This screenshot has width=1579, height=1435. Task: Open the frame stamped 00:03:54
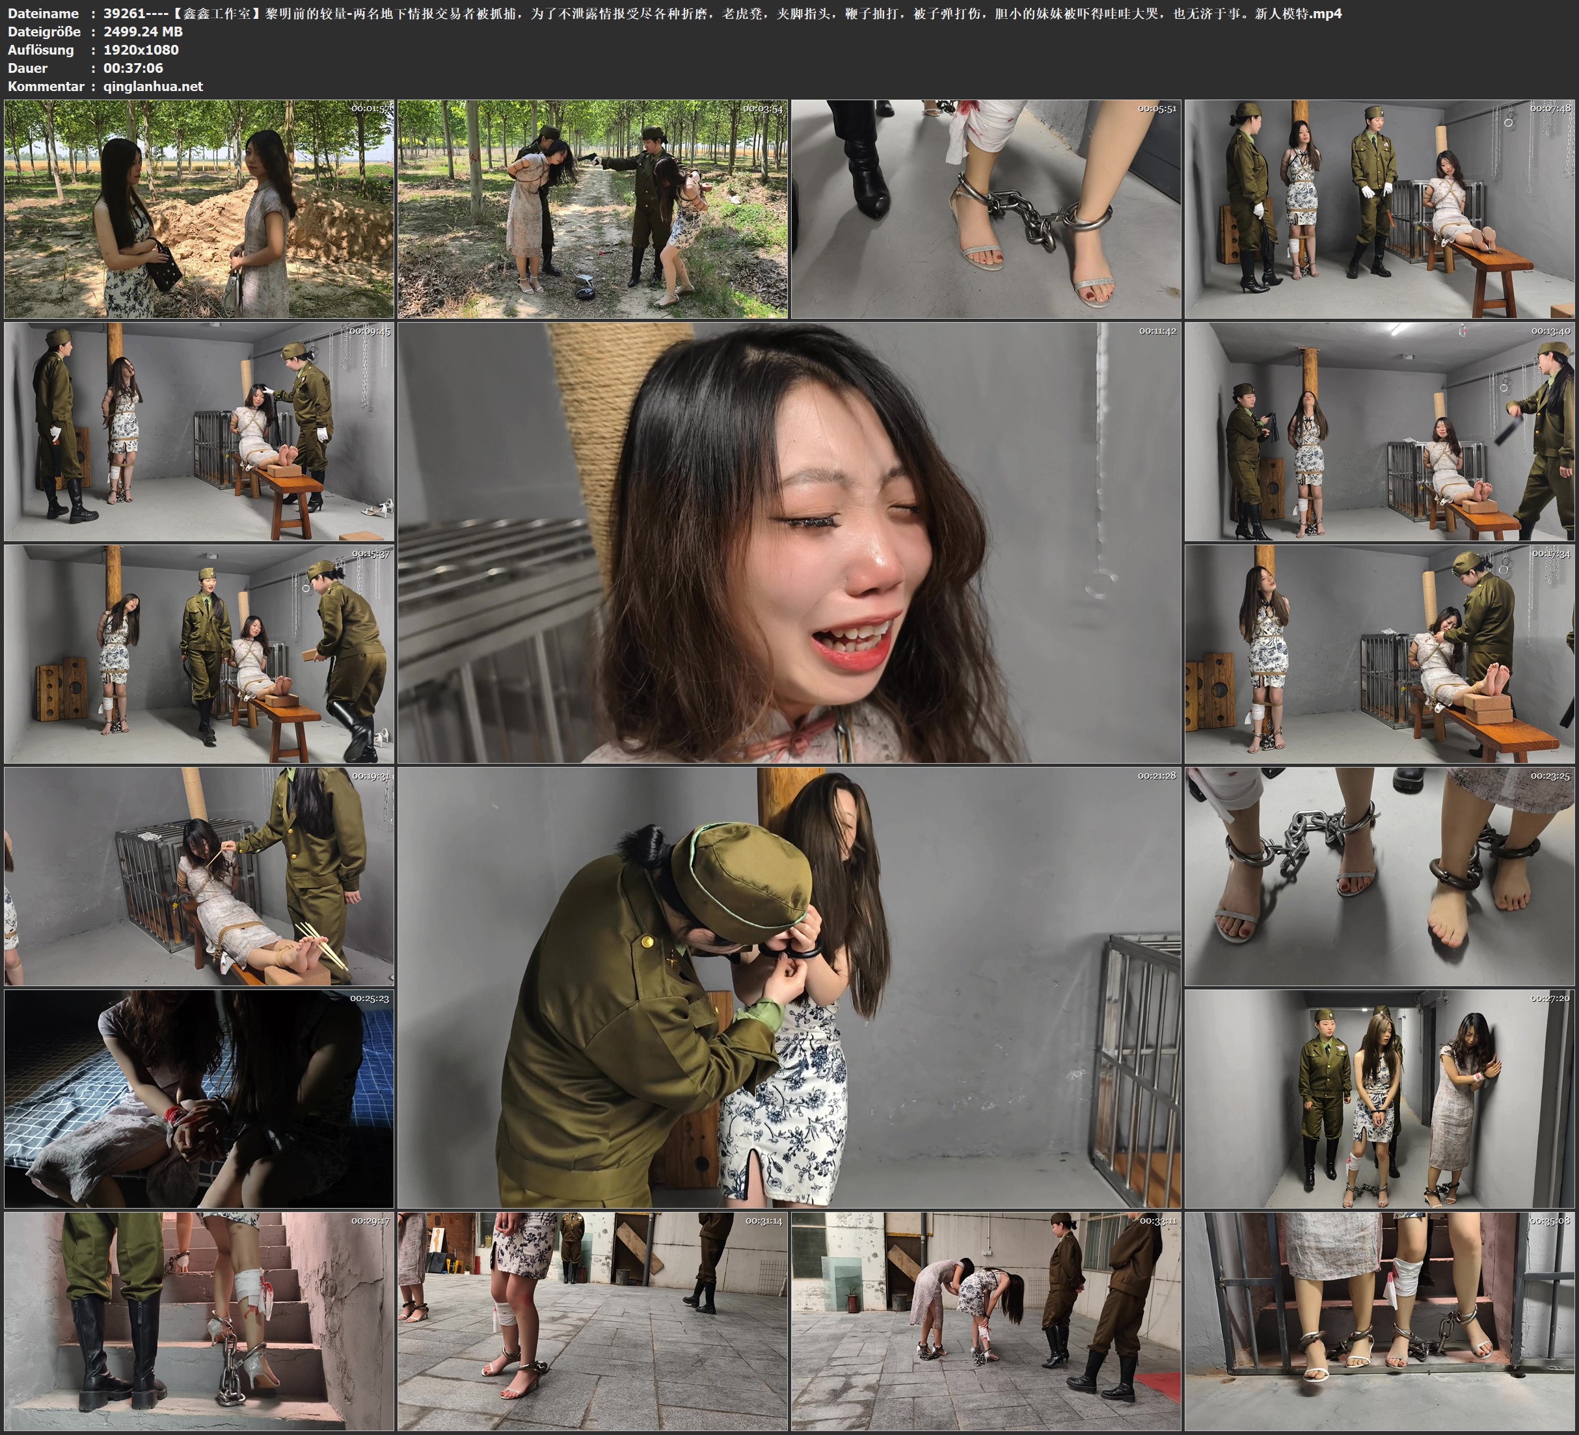point(593,208)
